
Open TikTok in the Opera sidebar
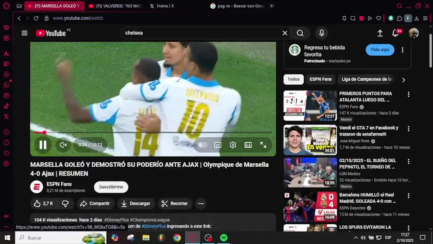coord(6,106)
